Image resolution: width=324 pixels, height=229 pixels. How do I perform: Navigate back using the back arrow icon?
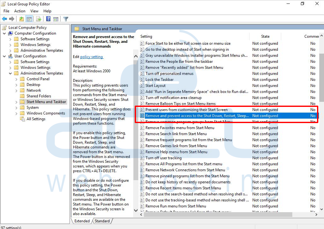(x=4, y=19)
